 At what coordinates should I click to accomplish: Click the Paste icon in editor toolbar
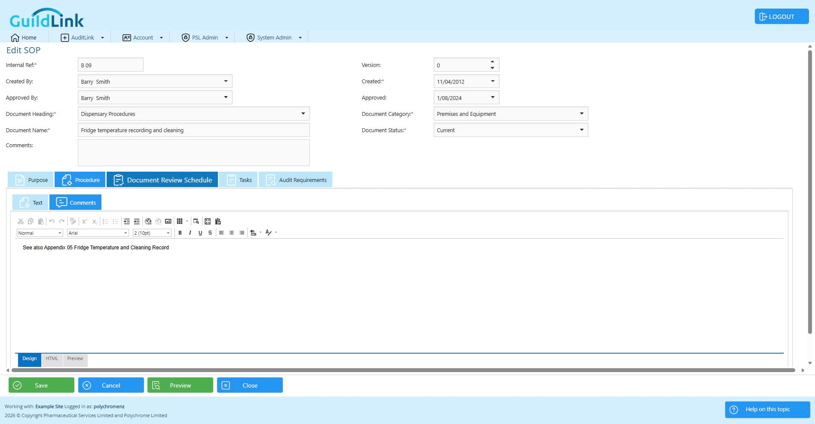41,221
